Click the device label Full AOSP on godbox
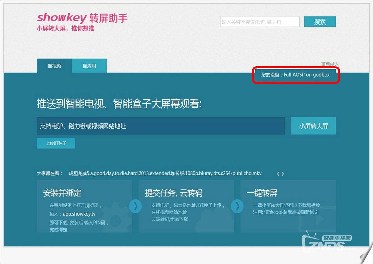Screen dimensions: 373x264 pos(307,75)
